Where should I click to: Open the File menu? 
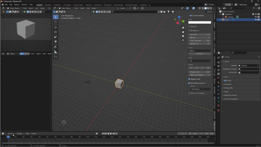point(6,5)
